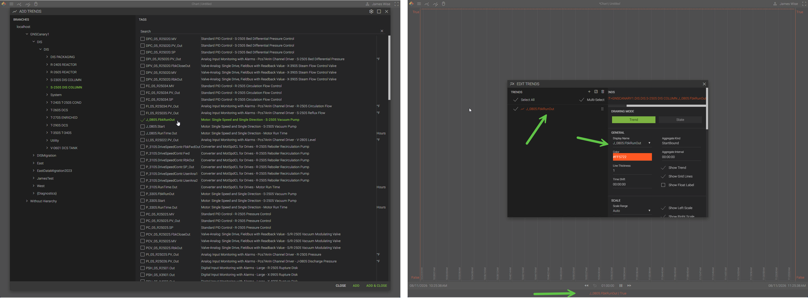
Task: Click CLOSE in Add Trends dialog
Action: point(341,286)
